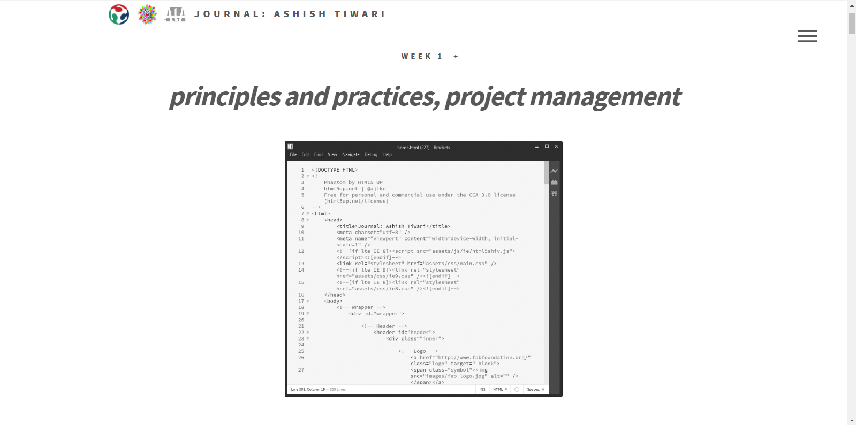
Task: Open View menu in Brackets window
Action: click(332, 154)
